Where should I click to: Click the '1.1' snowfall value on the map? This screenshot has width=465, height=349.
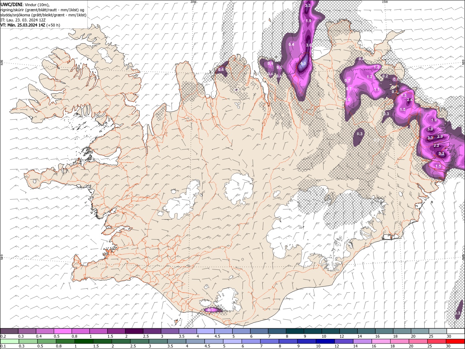coord(377,89)
